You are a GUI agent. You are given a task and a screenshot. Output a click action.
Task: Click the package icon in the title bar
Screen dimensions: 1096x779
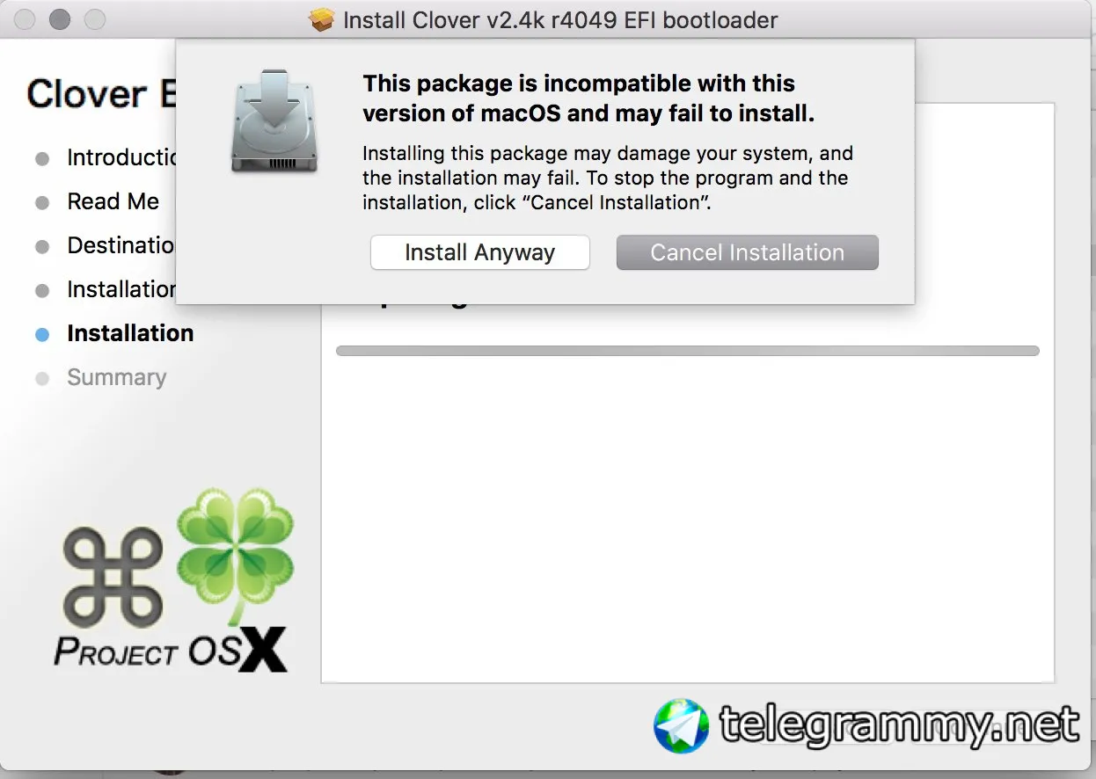point(323,19)
